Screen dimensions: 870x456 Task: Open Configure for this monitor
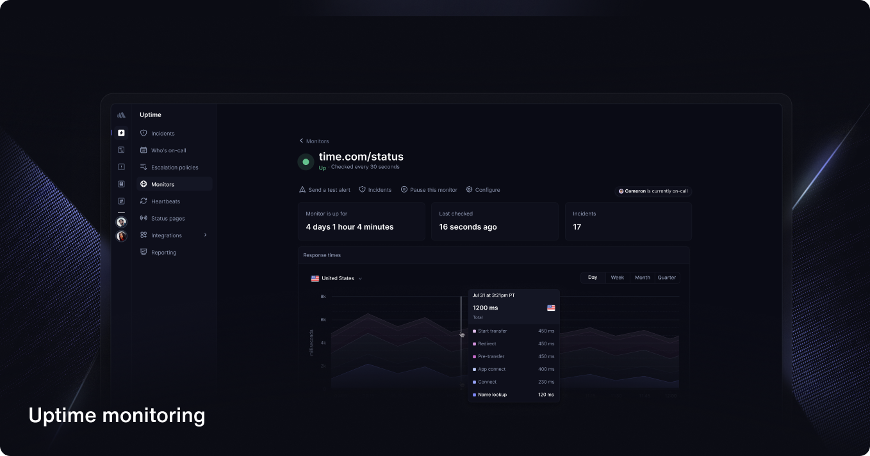tap(482, 189)
